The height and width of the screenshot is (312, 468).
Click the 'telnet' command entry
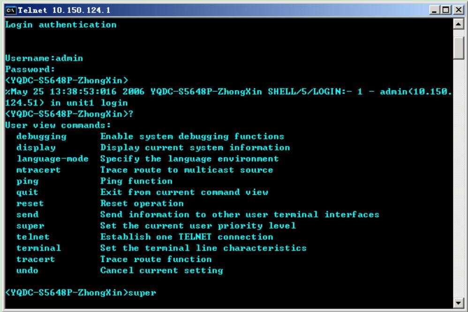click(x=33, y=237)
